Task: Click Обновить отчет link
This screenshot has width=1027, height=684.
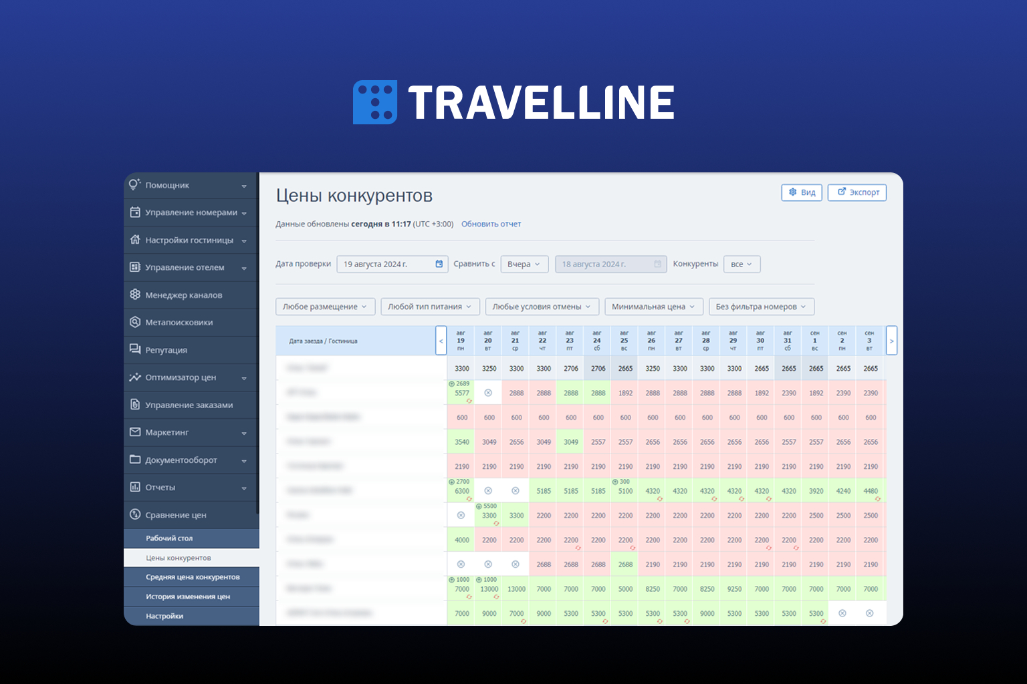Action: (491, 224)
